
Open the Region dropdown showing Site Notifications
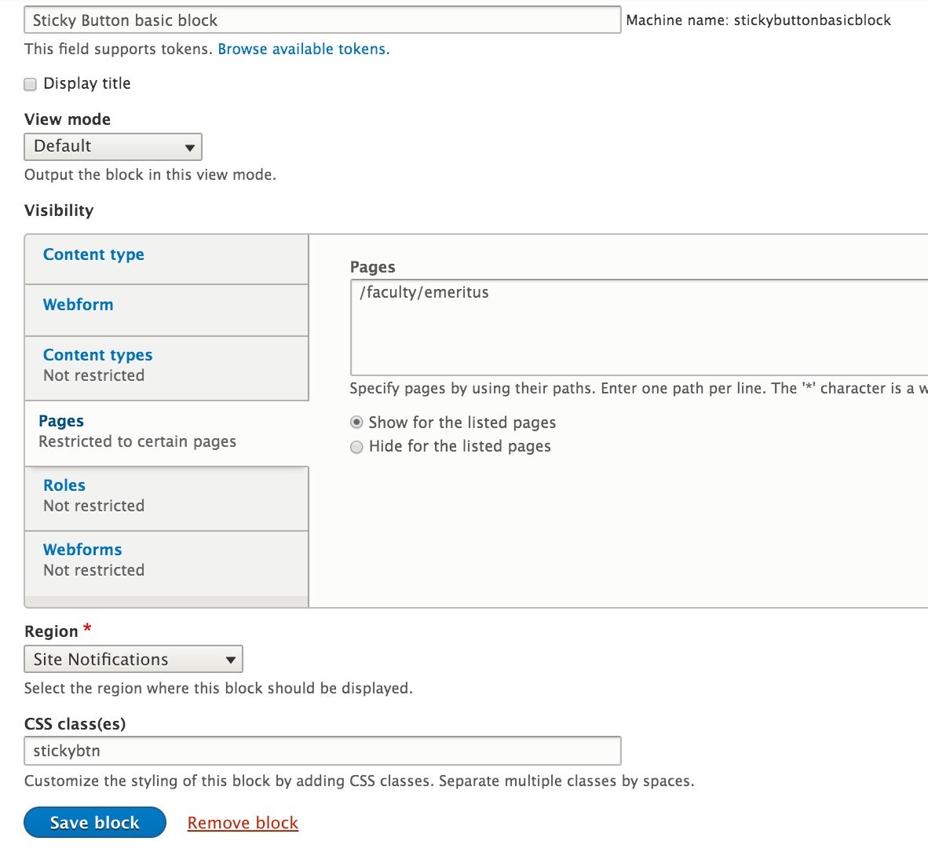pos(132,659)
